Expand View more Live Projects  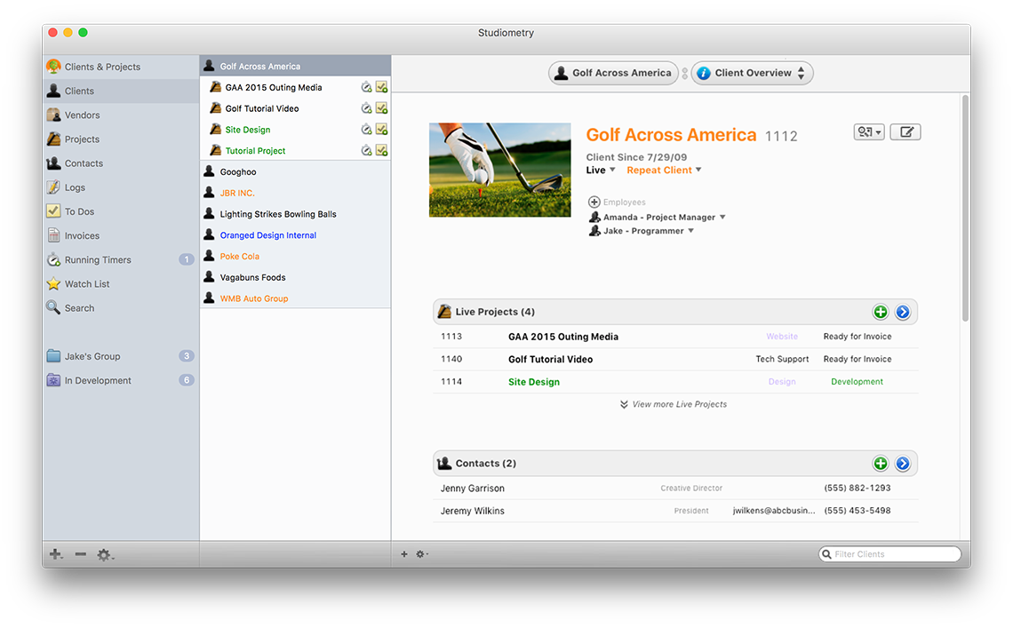[674, 404]
